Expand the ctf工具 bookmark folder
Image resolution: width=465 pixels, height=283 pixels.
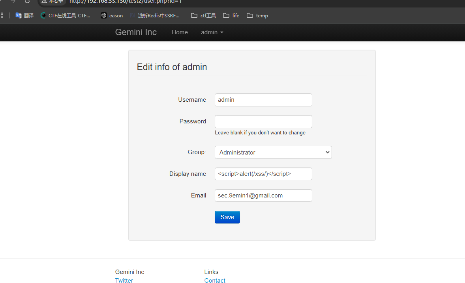point(203,16)
